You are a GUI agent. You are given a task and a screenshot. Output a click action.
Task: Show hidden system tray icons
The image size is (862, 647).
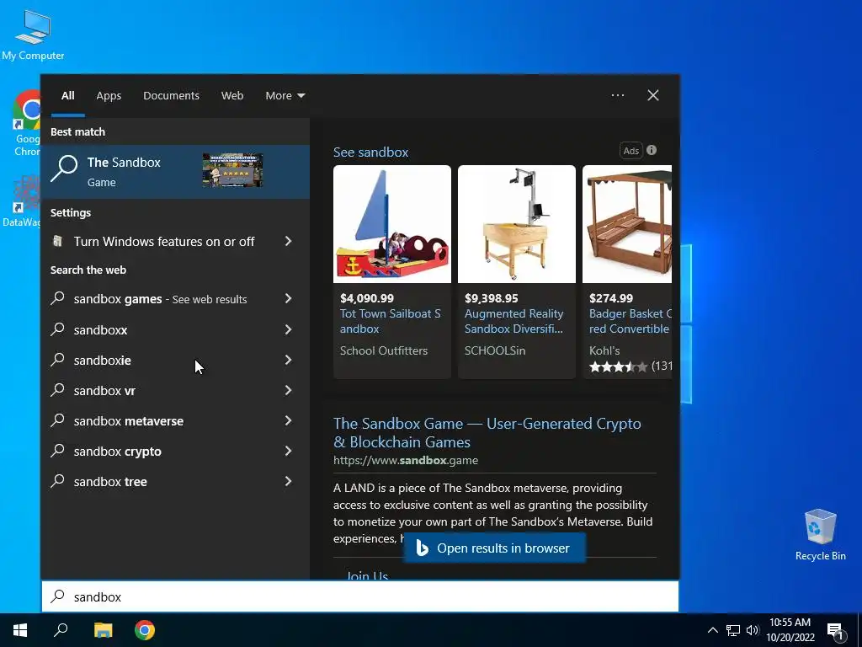[712, 630]
